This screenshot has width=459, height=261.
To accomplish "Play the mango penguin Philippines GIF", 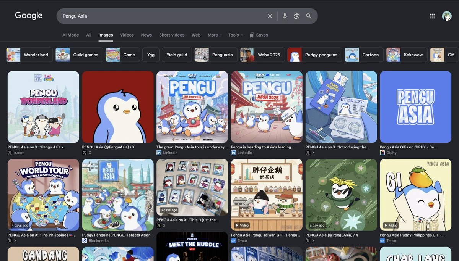I will (415, 195).
